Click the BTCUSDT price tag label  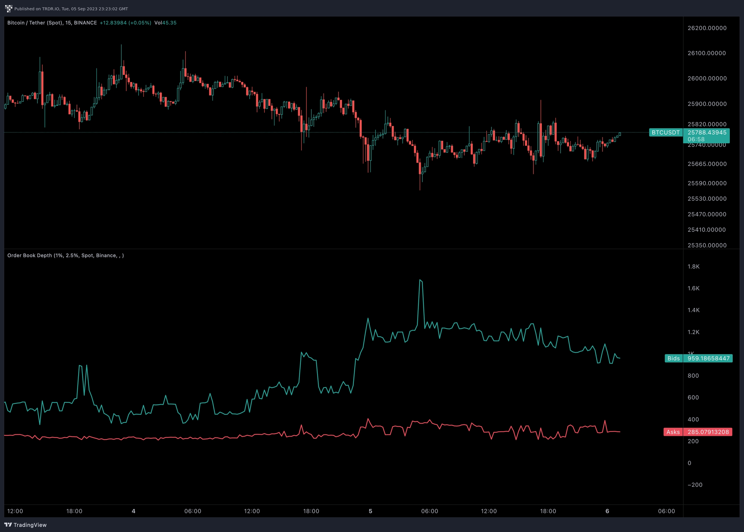coord(666,132)
